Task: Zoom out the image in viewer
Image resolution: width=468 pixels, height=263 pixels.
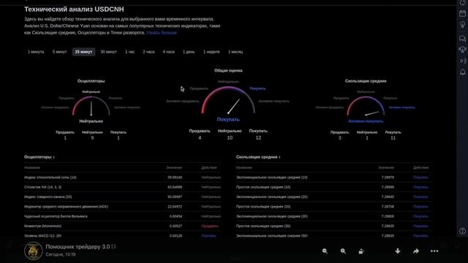Action: coord(325,251)
